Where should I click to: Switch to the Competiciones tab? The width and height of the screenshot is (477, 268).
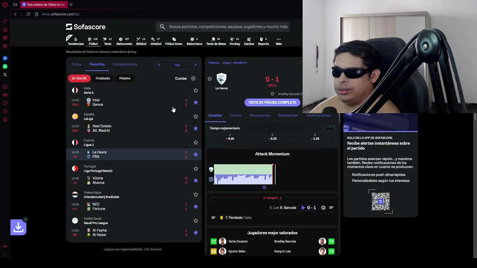point(125,64)
